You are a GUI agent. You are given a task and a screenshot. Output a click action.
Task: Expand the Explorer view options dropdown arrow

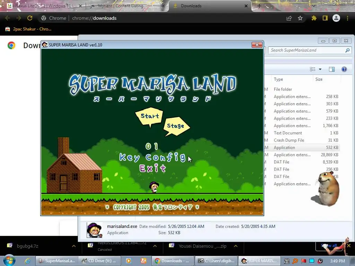320,69
